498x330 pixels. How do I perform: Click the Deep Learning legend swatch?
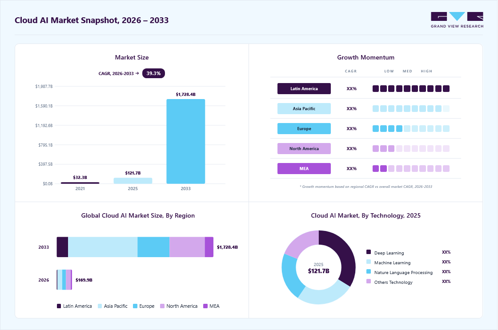click(x=369, y=252)
